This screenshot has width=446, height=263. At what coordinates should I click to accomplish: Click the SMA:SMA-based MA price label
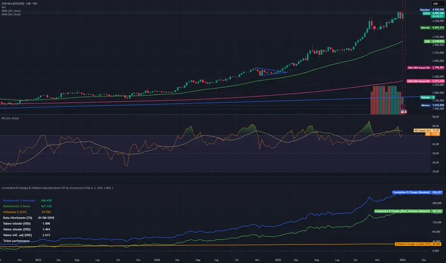click(x=425, y=68)
